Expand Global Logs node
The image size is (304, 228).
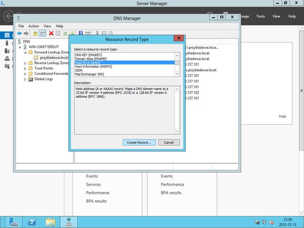25,79
